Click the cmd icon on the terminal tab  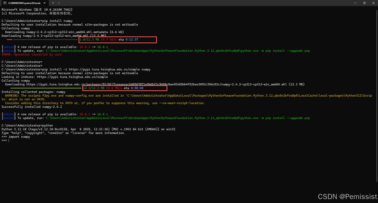5,3
